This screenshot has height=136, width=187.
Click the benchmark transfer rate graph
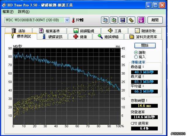pos(67,86)
